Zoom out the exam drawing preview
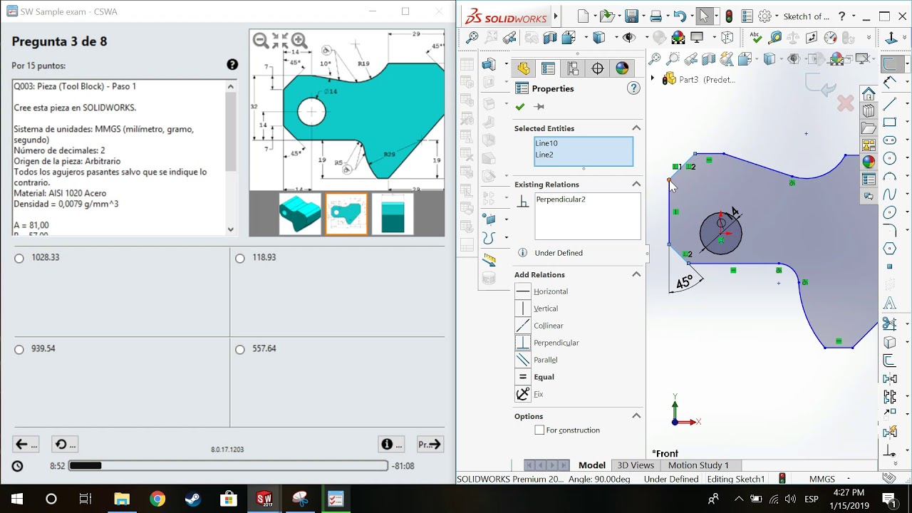The width and height of the screenshot is (912, 513). [261, 41]
